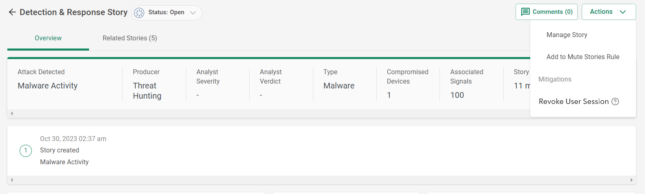Click the Story created timeline entry
The image size is (645, 194).
60,150
